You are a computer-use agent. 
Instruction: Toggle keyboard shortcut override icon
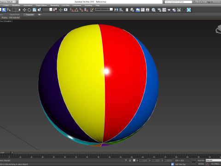[66, 10]
